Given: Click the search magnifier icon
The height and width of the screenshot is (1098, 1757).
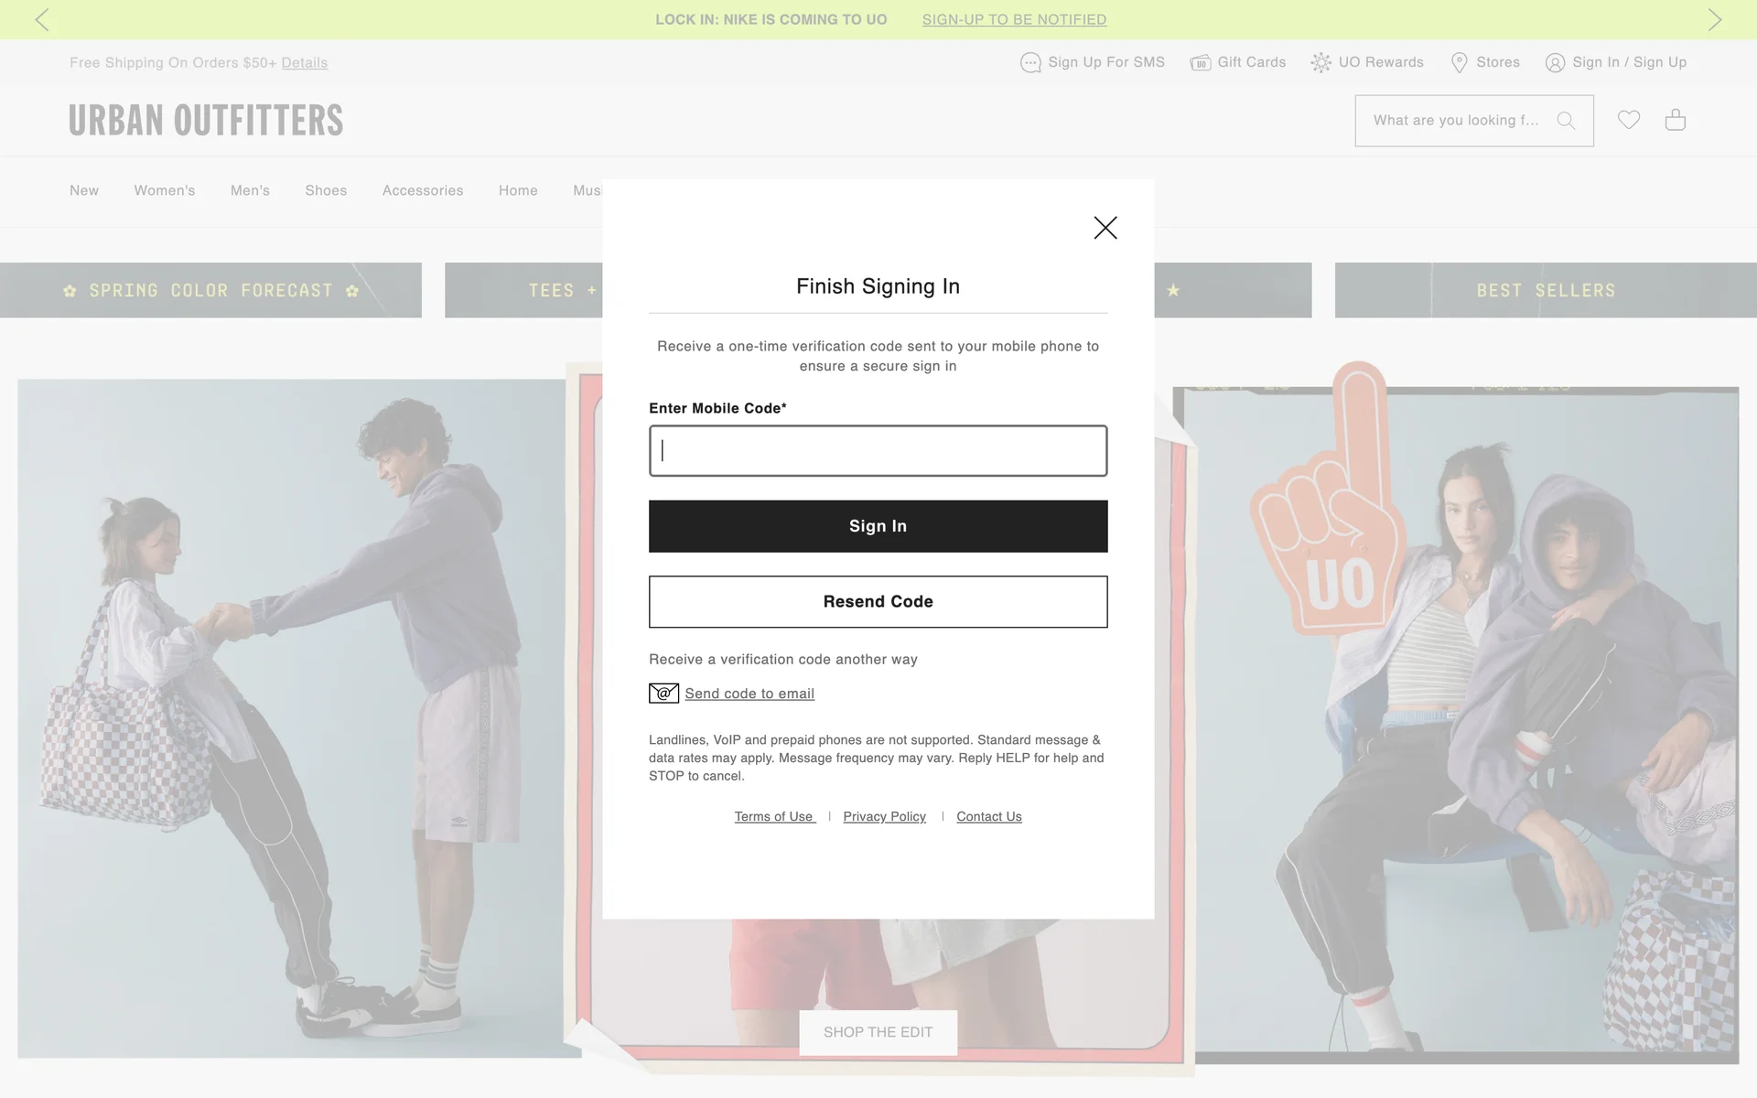Looking at the screenshot, I should [1566, 121].
